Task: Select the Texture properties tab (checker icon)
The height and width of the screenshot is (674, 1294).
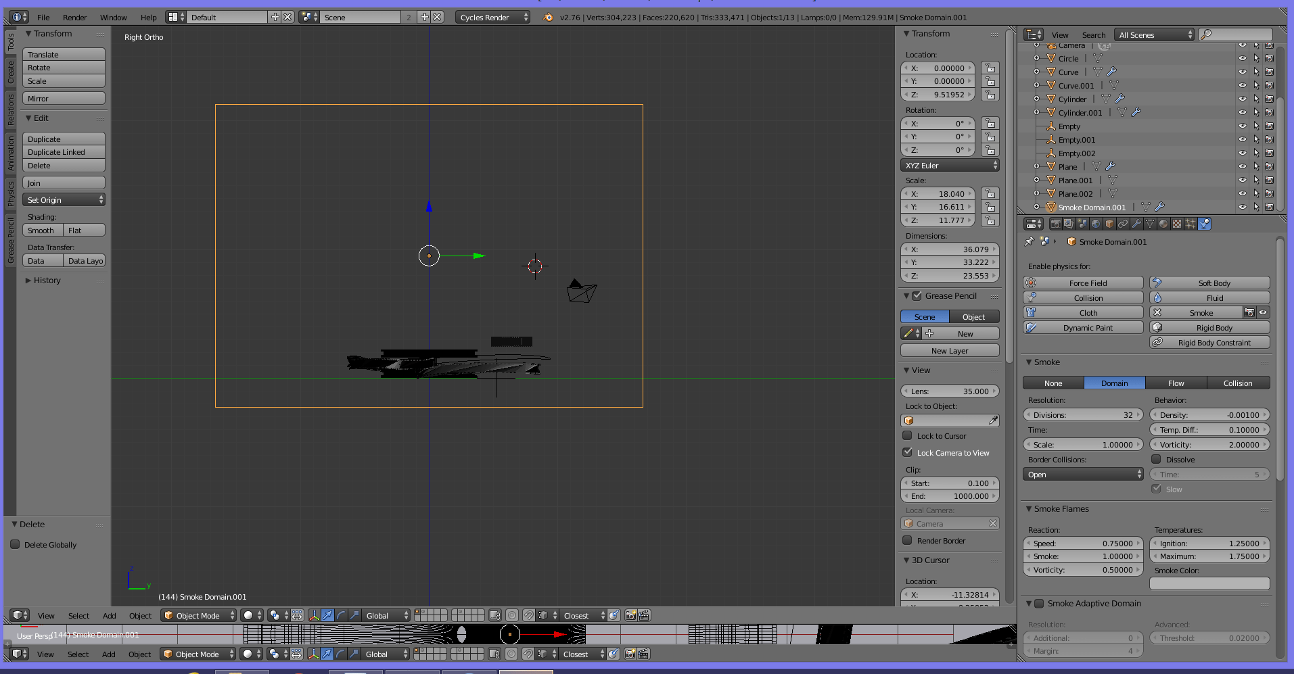Action: 1178,224
